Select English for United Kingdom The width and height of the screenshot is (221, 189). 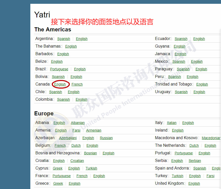tap(194, 183)
